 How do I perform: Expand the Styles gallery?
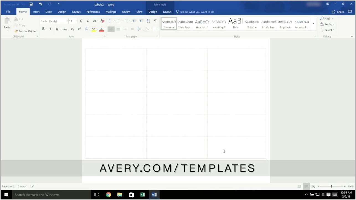[313, 24]
